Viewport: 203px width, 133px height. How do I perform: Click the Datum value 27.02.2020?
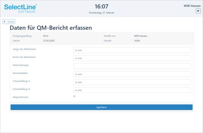[x=49, y=41]
